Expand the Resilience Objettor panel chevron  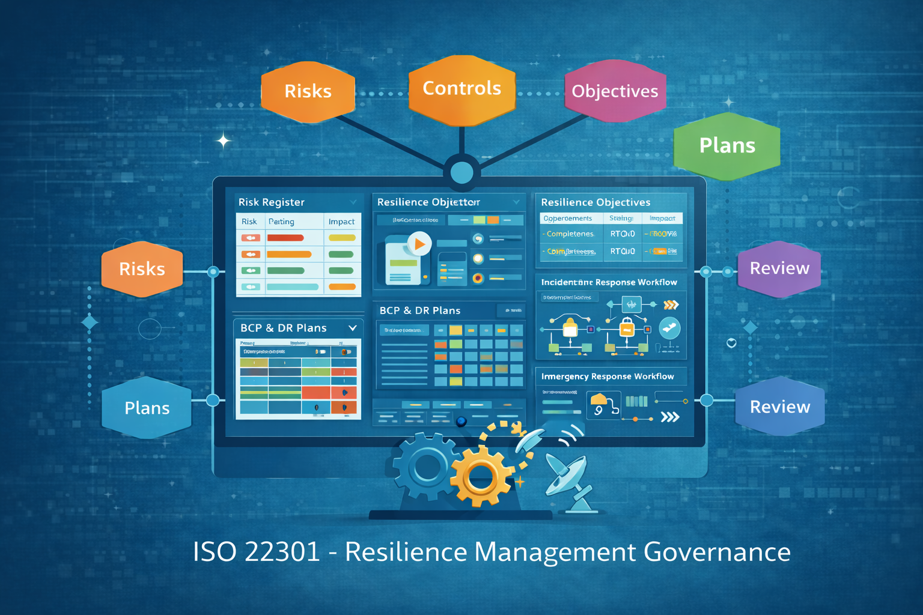tap(516, 202)
